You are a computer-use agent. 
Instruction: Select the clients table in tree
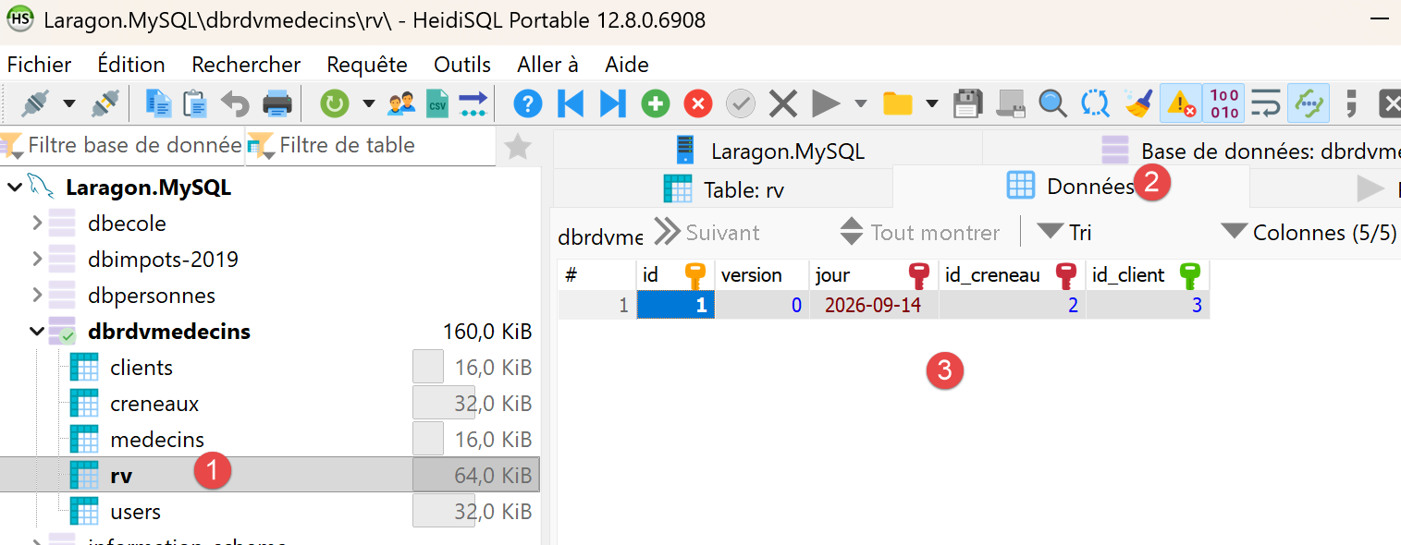[141, 368]
